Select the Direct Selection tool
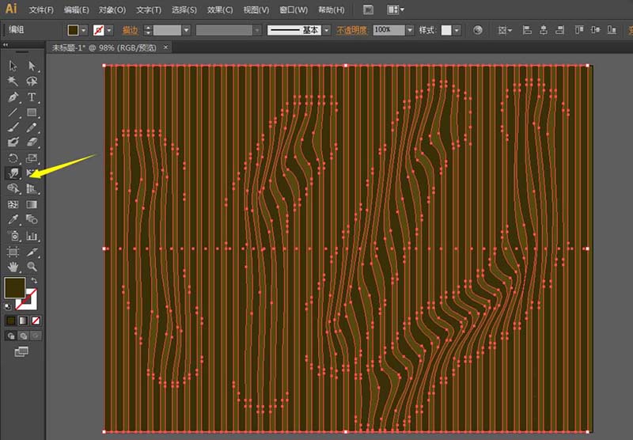Screen dimensions: 633x440 [x=32, y=66]
